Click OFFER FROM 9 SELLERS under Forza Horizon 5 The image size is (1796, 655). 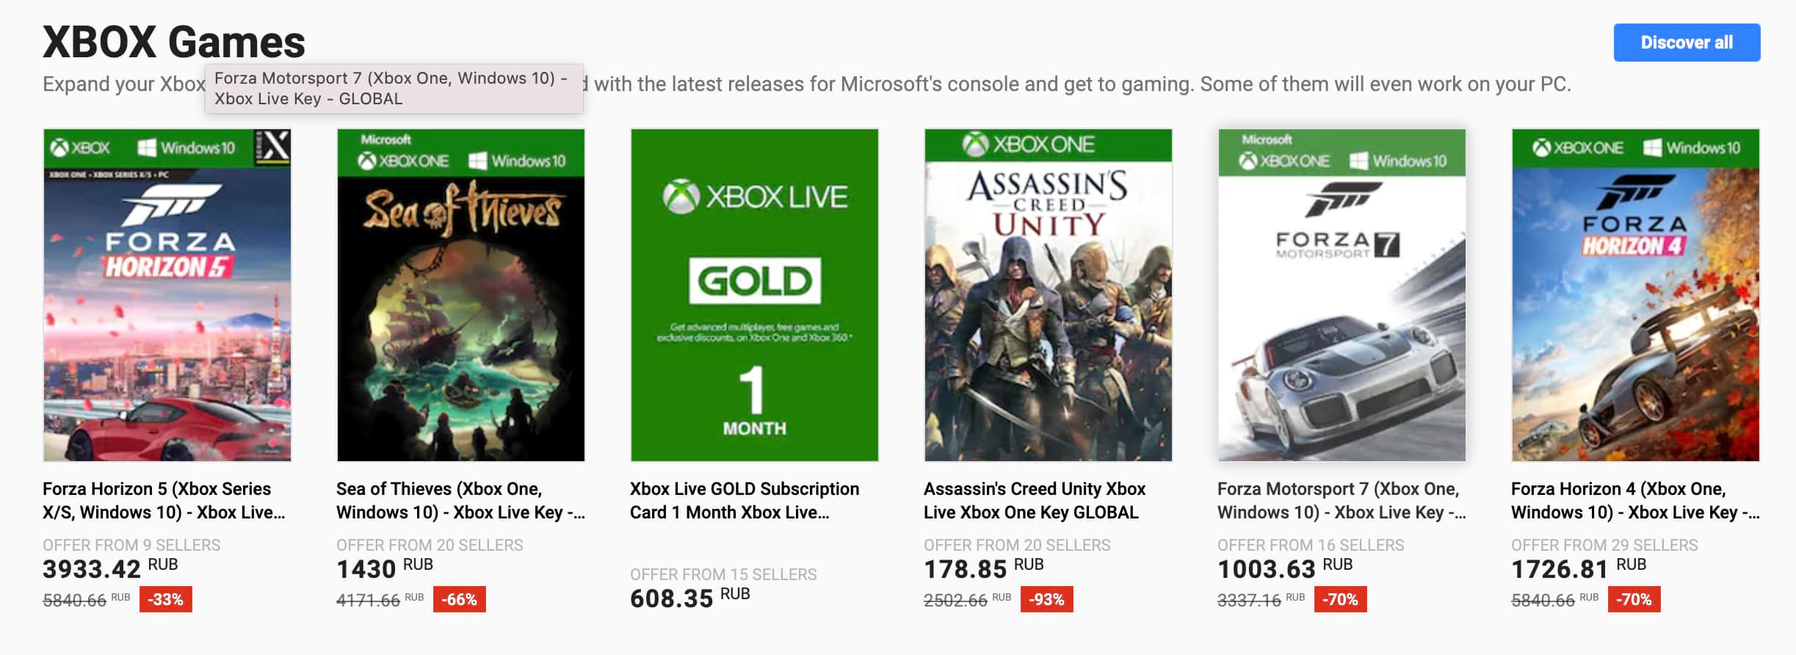click(133, 545)
